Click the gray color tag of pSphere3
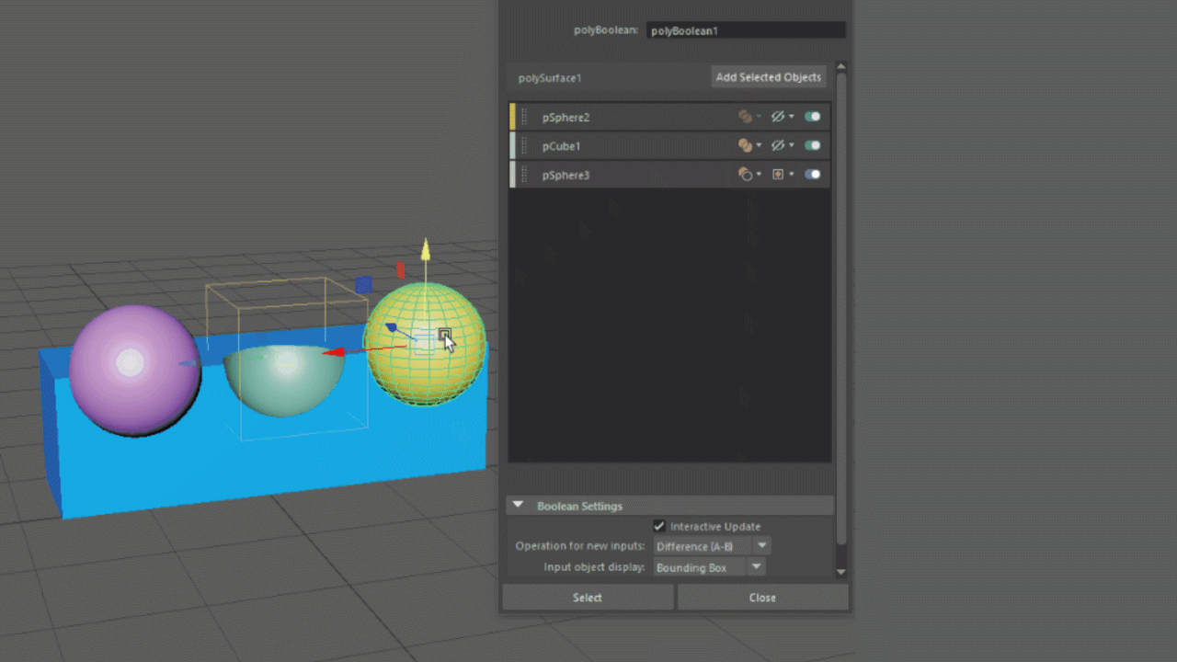1177x662 pixels. coord(512,174)
